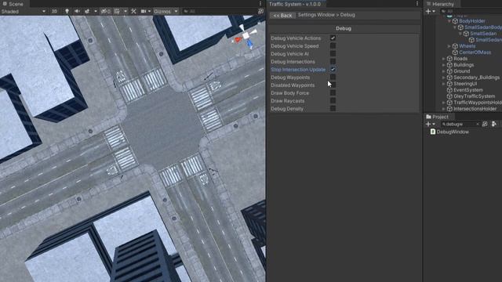Expand the Wheels object
Viewport: 502px width, 282px height.
point(449,46)
